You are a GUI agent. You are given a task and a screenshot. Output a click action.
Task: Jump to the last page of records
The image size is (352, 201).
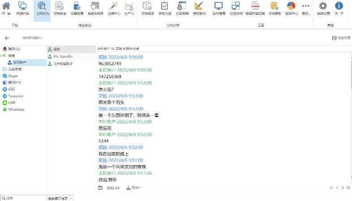[x=348, y=188]
